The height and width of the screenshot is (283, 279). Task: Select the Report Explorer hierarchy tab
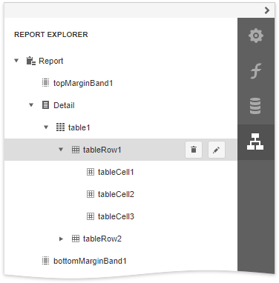point(255,141)
